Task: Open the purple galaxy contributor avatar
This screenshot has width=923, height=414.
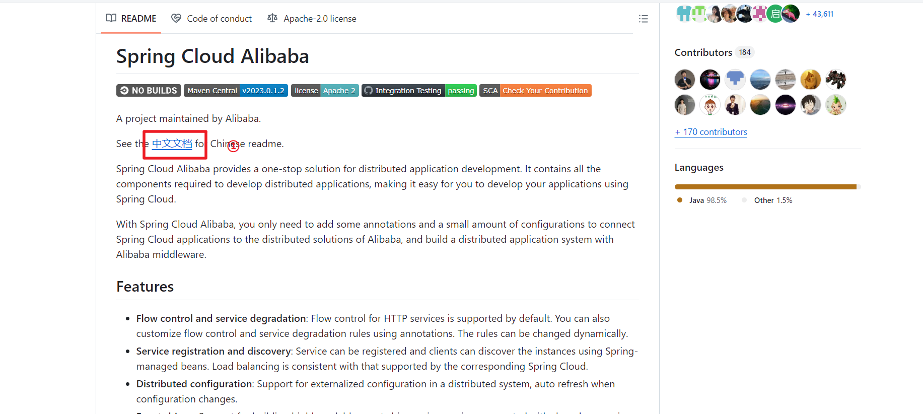Action: pos(785,105)
